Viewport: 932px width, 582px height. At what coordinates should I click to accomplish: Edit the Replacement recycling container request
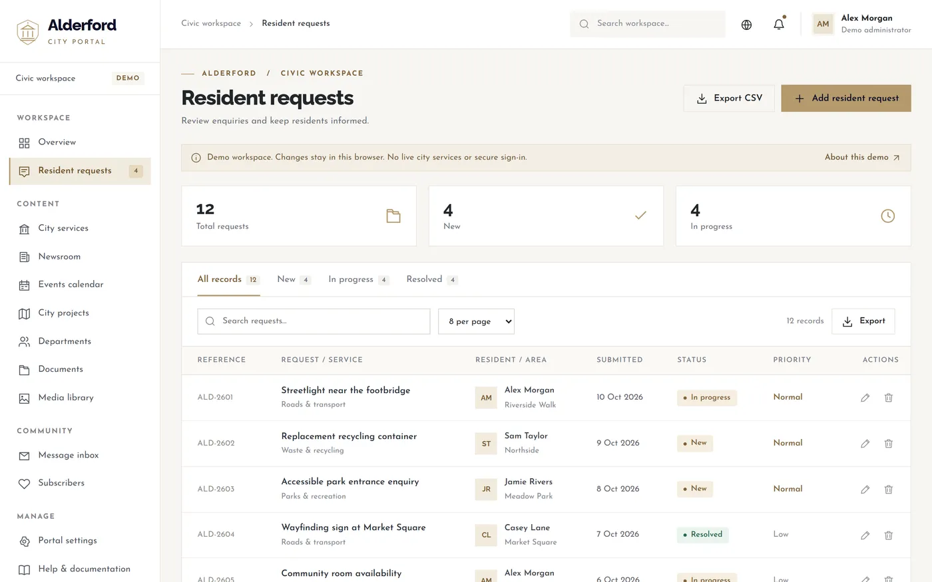pyautogui.click(x=865, y=444)
